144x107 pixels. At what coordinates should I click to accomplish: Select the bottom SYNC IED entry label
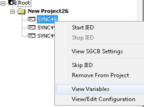pos(46,36)
